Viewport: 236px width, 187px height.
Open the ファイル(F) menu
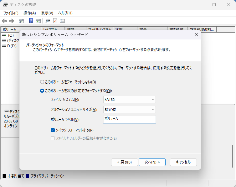pyautogui.click(x=11, y=13)
